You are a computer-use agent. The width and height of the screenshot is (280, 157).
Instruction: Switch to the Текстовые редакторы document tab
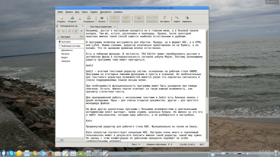(101, 27)
